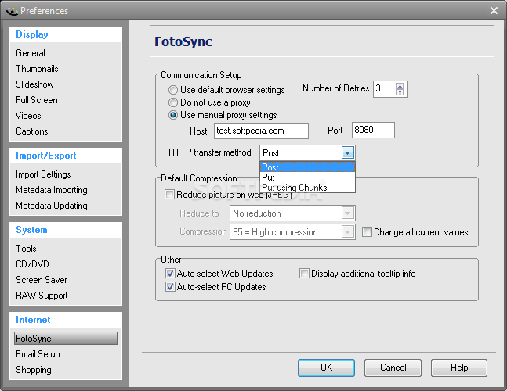This screenshot has height=391, width=507.
Task: Open Screen Saver preferences
Action: [x=42, y=280]
